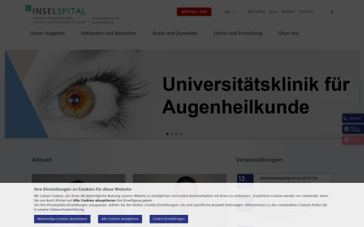Open Patienten und Besucher menu
364x227 pixels.
109,33
